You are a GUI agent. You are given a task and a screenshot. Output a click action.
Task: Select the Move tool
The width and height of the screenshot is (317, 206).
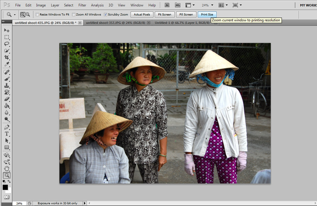7,30
